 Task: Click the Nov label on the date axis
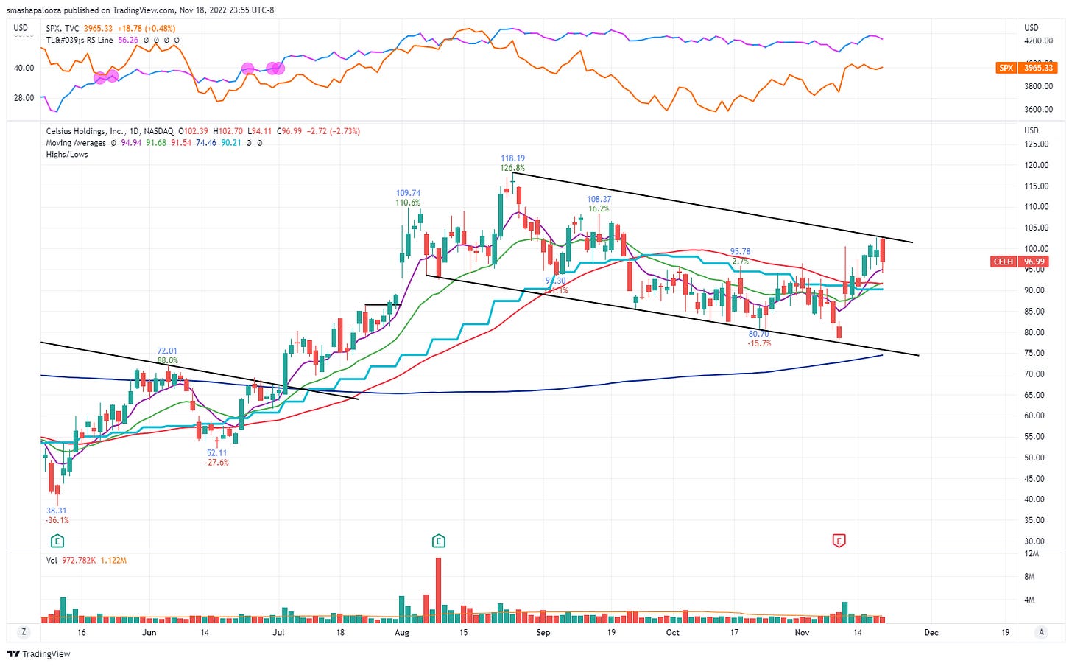pyautogui.click(x=803, y=632)
